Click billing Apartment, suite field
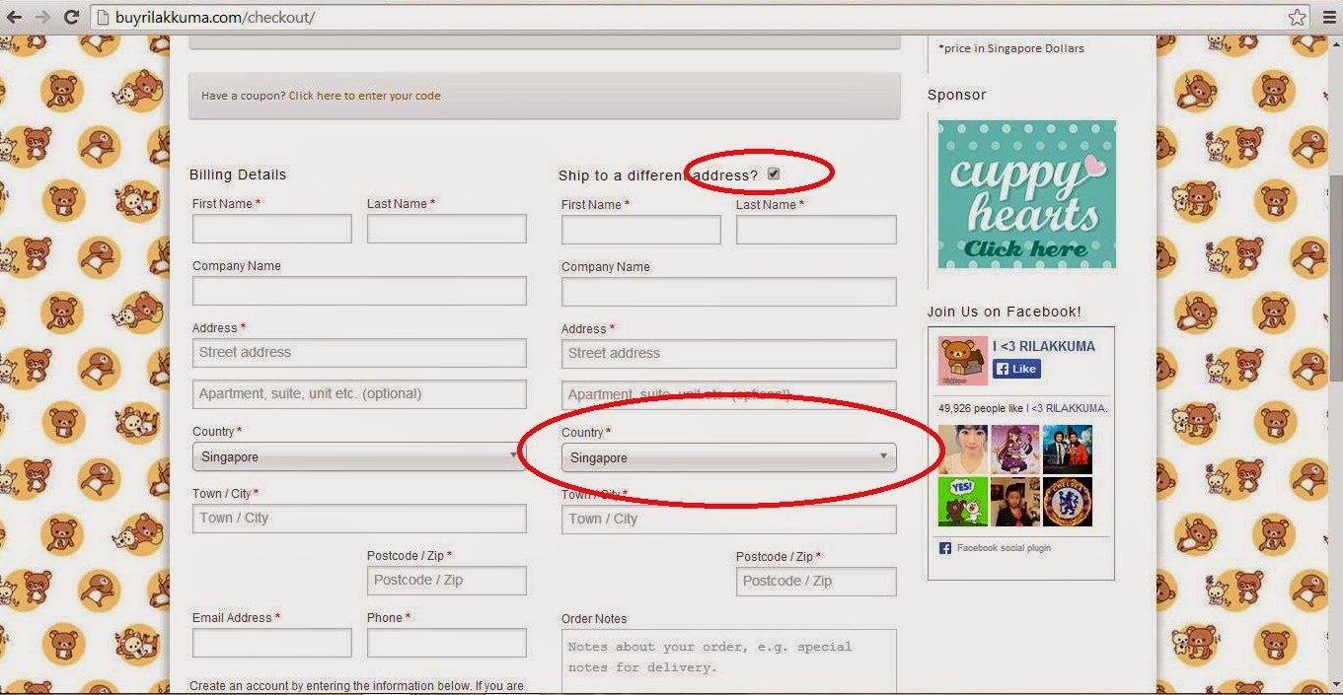 tap(359, 394)
